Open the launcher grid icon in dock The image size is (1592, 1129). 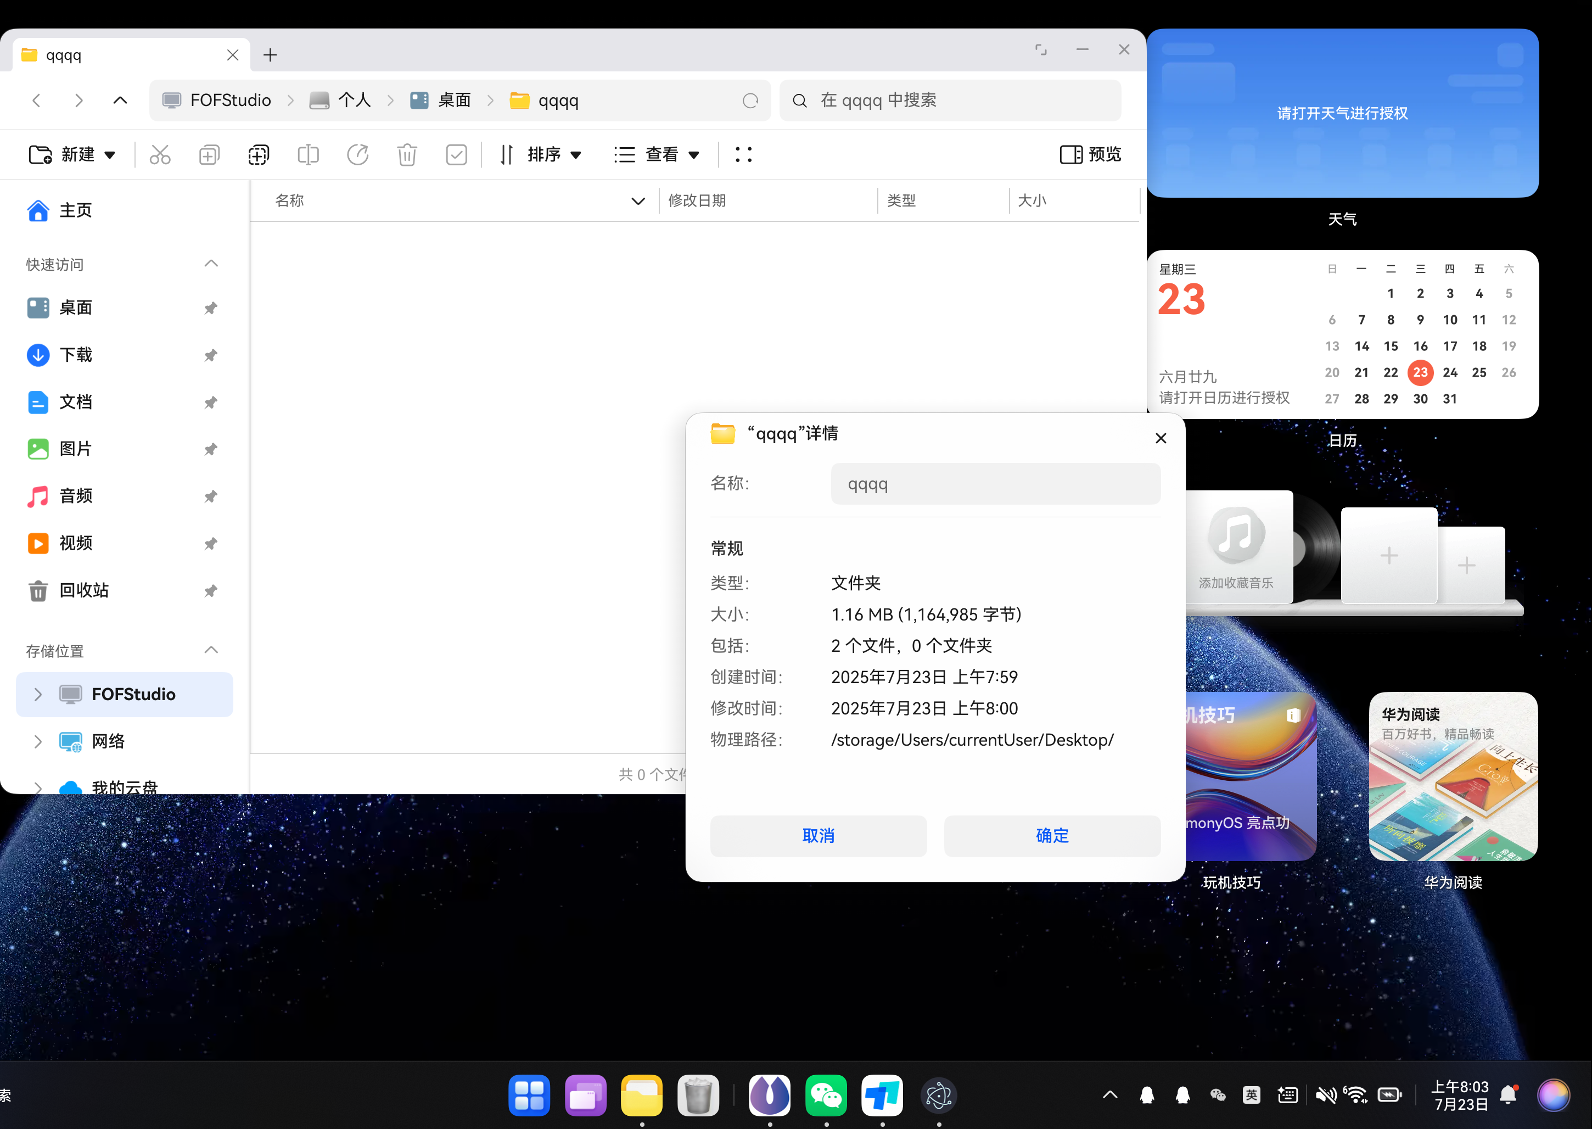(529, 1096)
